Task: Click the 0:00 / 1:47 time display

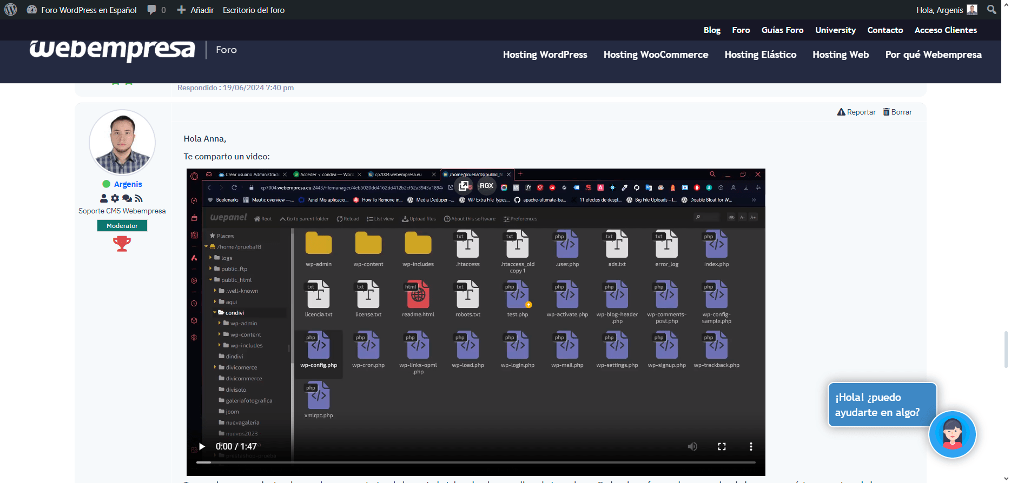Action: click(x=236, y=447)
